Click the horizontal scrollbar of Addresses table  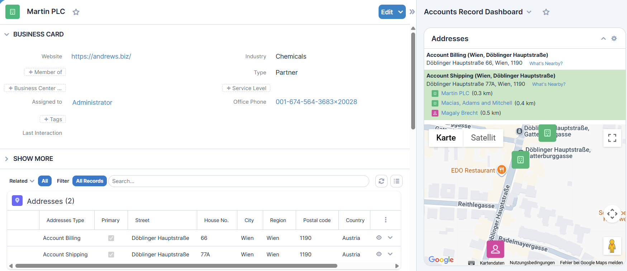pyautogui.click(x=176, y=266)
